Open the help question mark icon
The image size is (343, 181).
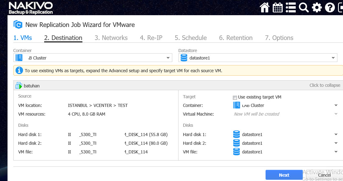[330, 7]
